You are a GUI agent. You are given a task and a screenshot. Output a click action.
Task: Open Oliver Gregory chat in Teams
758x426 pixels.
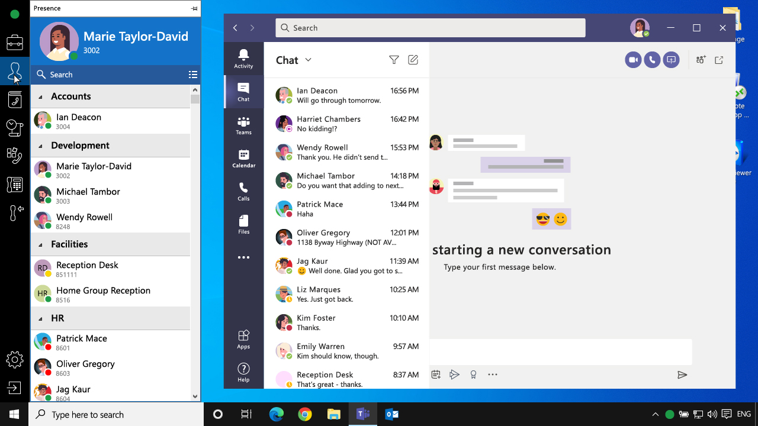coord(346,237)
